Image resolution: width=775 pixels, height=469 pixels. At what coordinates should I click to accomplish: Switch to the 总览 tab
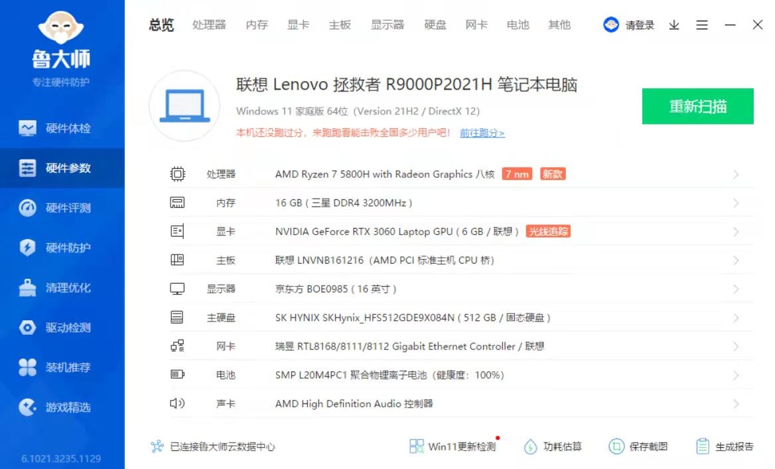(161, 25)
